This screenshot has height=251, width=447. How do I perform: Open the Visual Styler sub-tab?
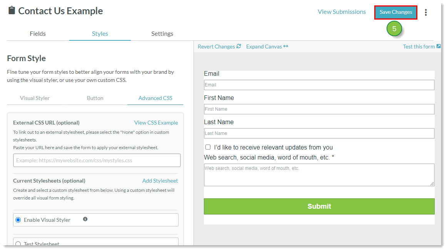[x=35, y=98]
